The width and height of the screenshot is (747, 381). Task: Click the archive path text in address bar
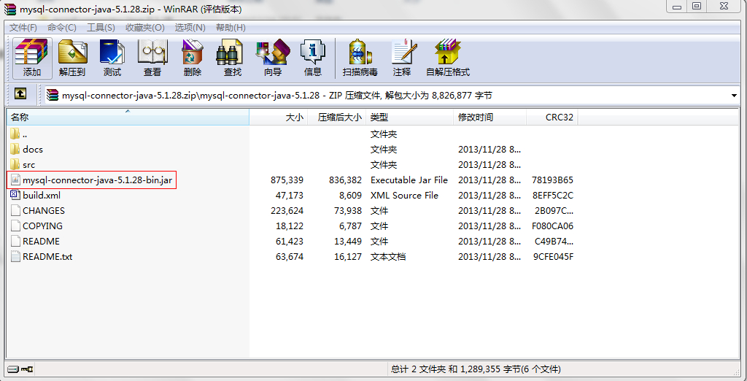276,96
